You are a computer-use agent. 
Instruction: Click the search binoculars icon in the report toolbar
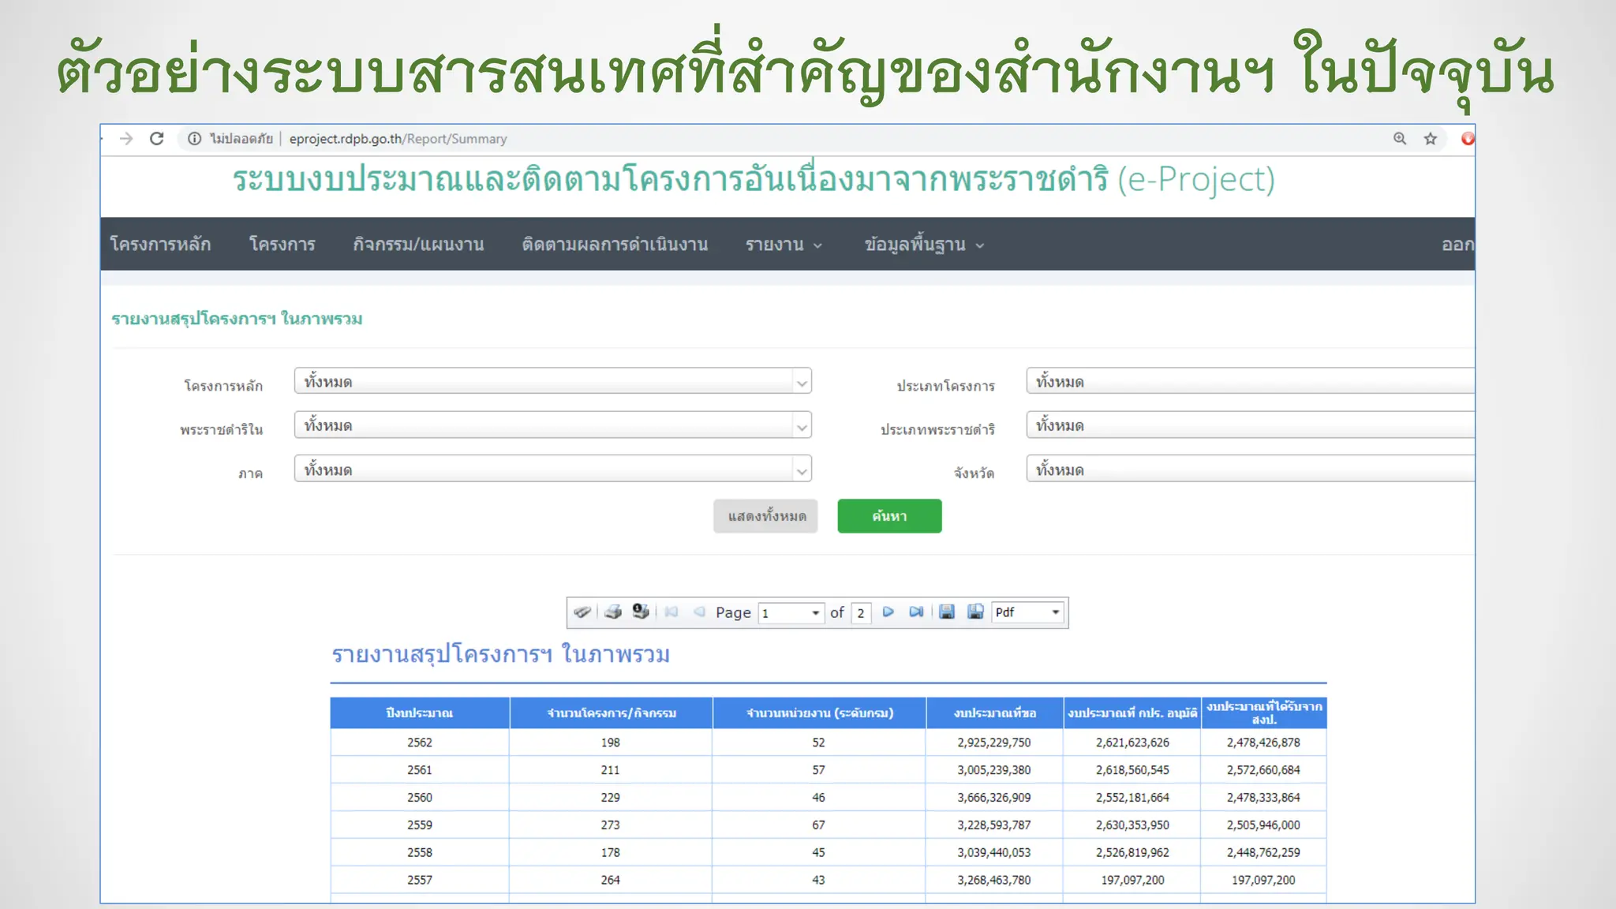582,612
